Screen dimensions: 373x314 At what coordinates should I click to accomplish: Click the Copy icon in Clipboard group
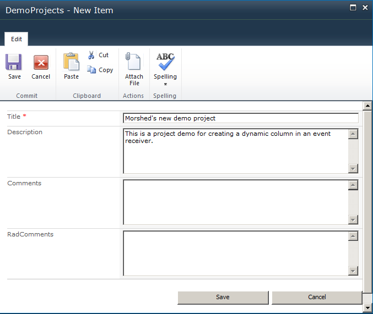pyautogui.click(x=91, y=70)
